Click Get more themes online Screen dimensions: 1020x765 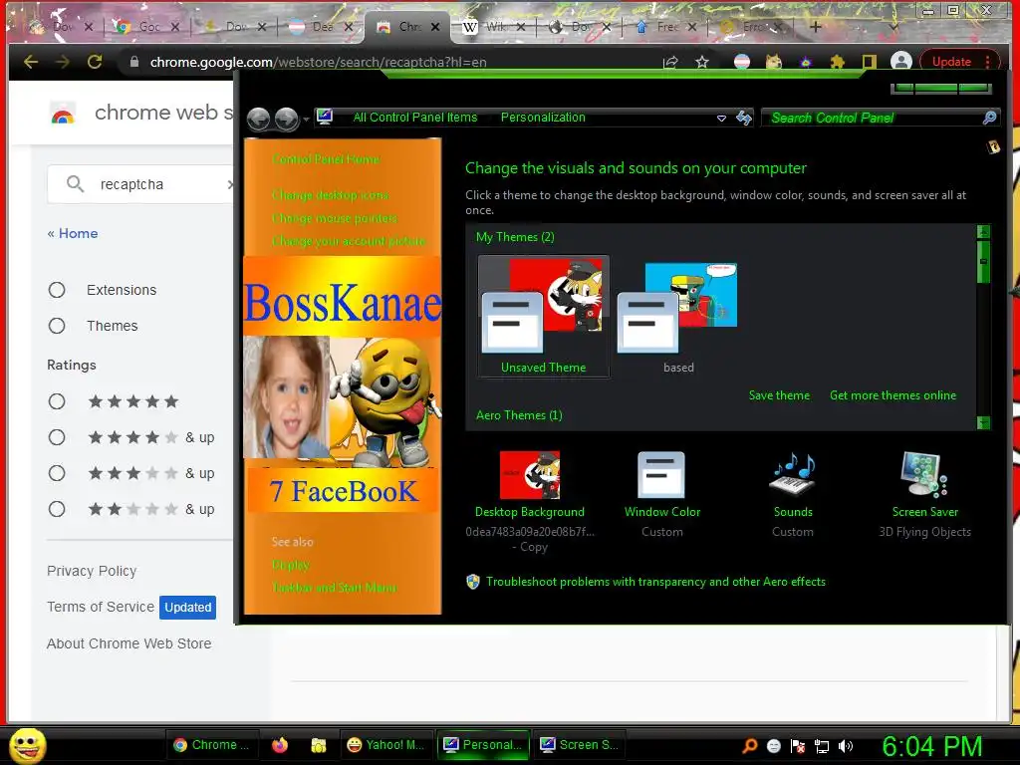[892, 395]
